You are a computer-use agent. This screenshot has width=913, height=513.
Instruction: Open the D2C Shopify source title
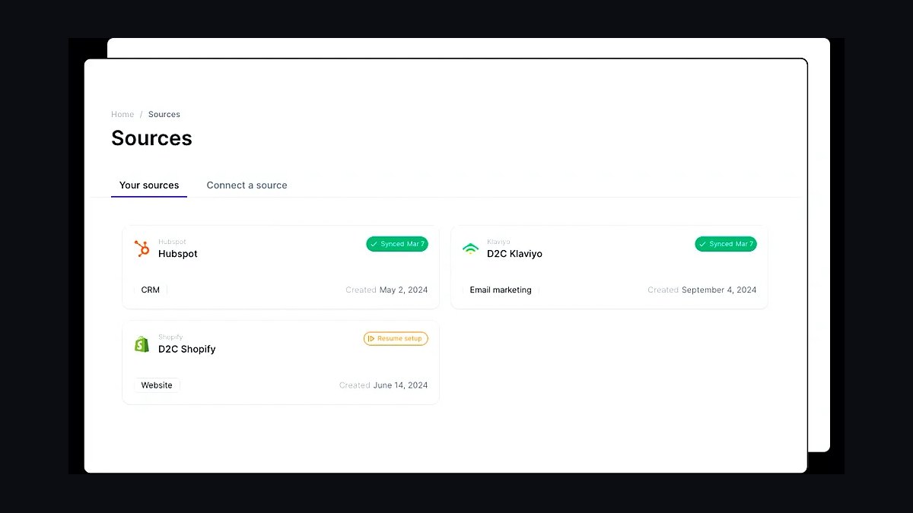click(x=187, y=350)
